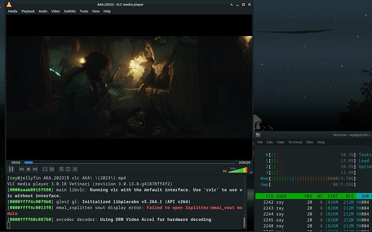Image resolution: width=372 pixels, height=232 pixels.
Task: Click red 'Failed to open Xsplitter' error text
Action: click(x=194, y=208)
